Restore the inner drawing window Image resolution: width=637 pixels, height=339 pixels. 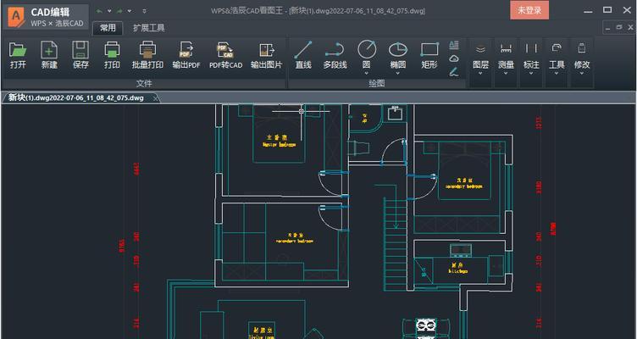pos(619,28)
